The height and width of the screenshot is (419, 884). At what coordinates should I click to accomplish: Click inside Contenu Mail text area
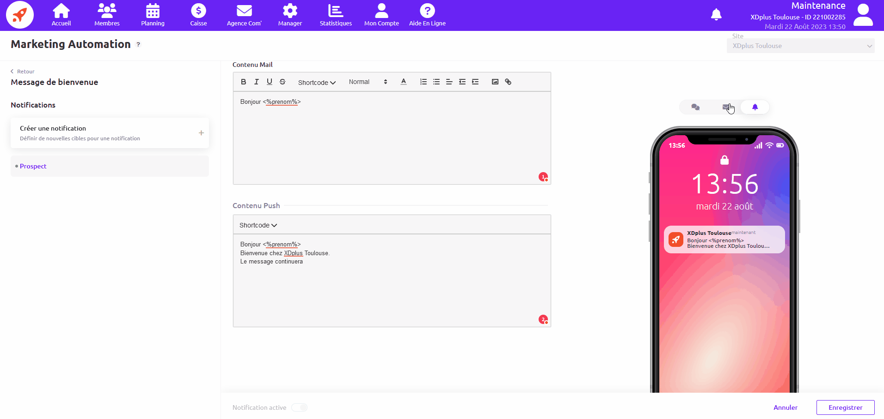coord(392,138)
